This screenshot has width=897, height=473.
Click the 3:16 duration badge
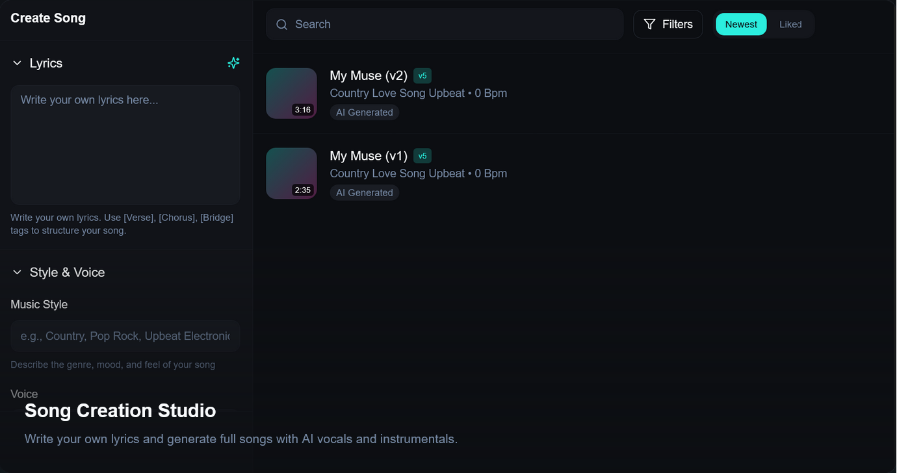(x=303, y=110)
